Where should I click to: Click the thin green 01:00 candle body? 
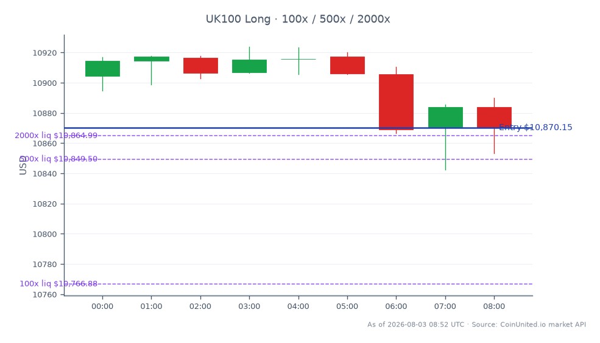pos(152,59)
